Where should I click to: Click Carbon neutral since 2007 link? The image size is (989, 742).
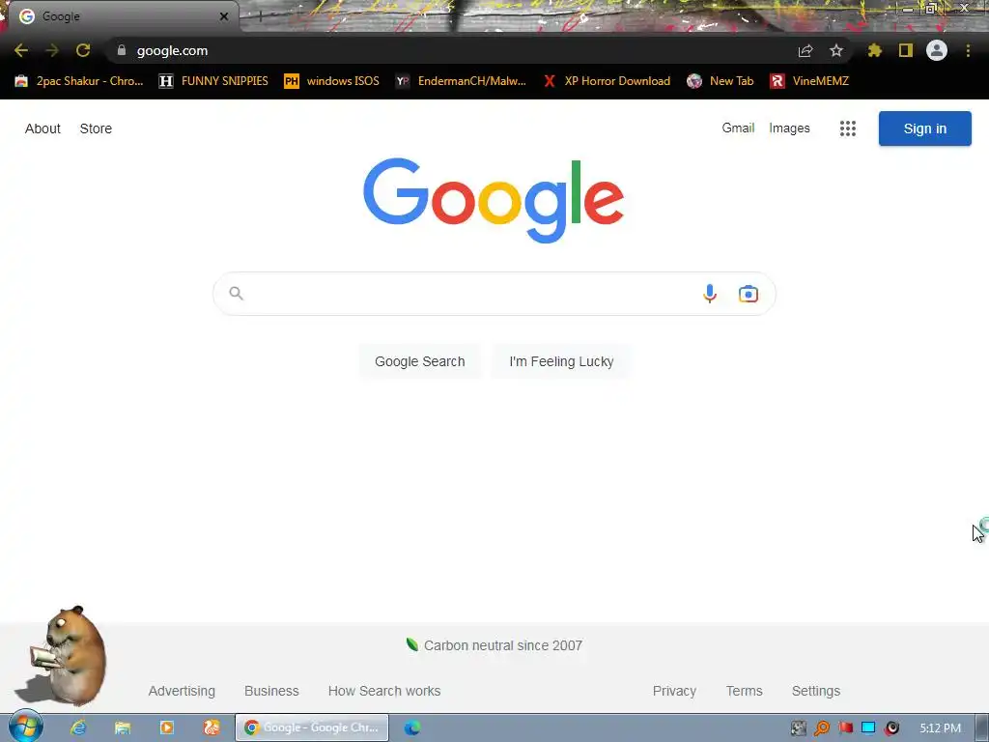click(x=494, y=645)
